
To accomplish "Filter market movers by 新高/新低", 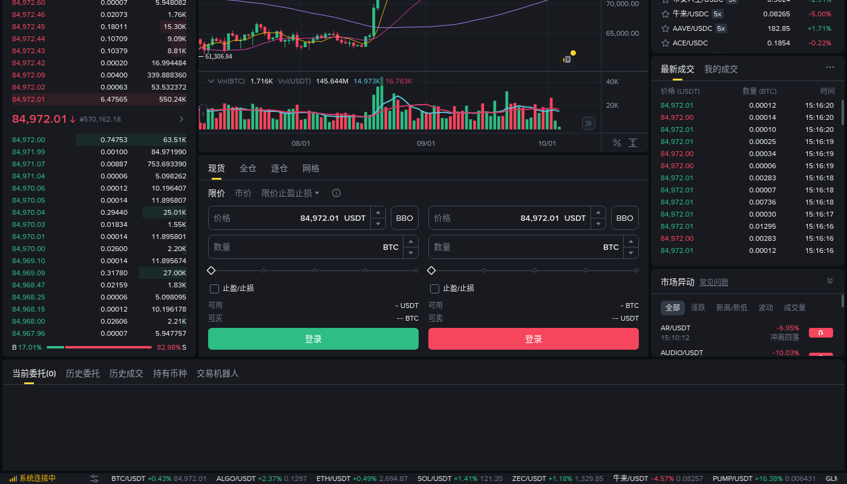I will 732,307.
